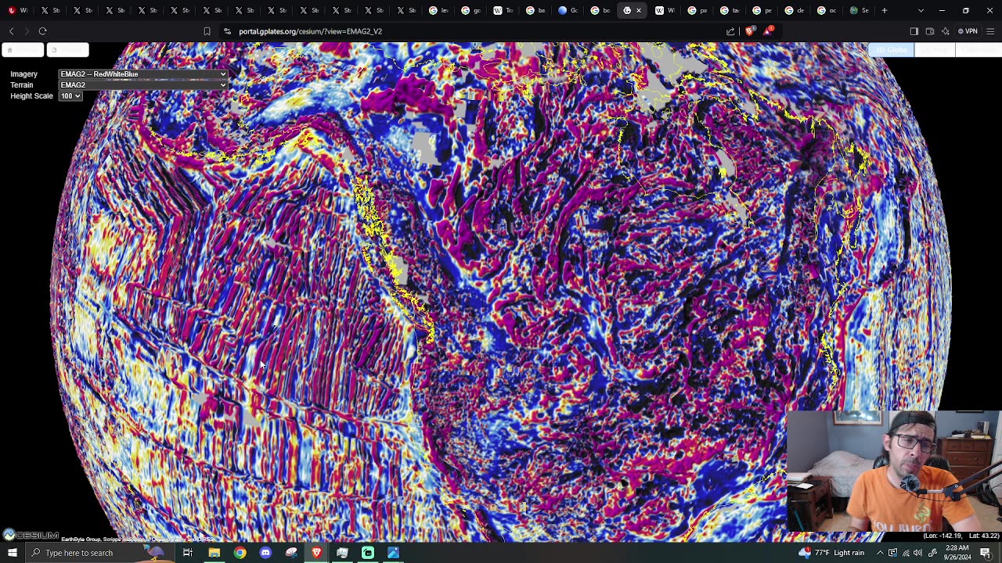Screen dimensions: 1002x563
Task: Click the share page icon
Action: click(730, 31)
